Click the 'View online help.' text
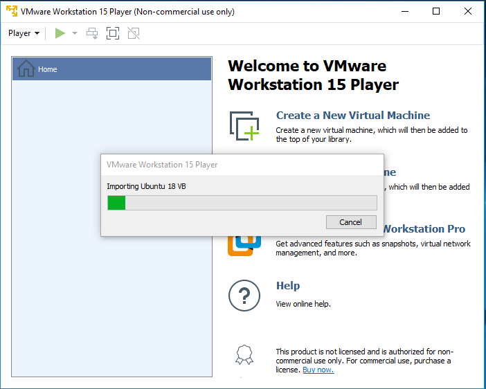Screen dimensions: 486x389 click(303, 304)
